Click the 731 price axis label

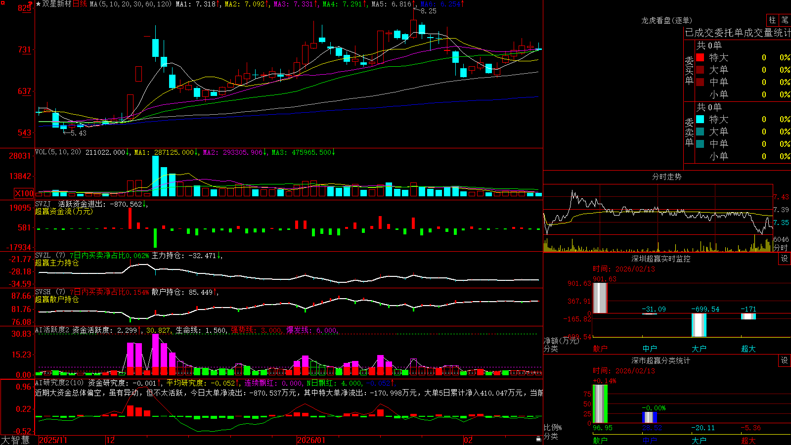pos(25,49)
